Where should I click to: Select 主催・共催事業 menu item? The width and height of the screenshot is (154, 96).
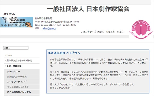pos(14,66)
